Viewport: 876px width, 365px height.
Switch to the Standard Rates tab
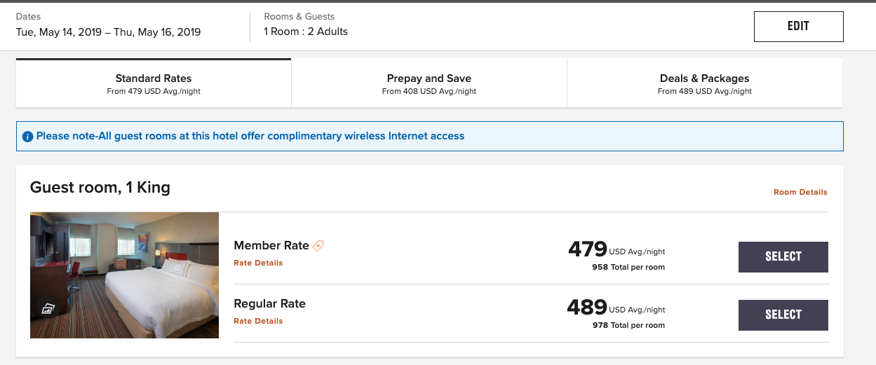pyautogui.click(x=154, y=83)
